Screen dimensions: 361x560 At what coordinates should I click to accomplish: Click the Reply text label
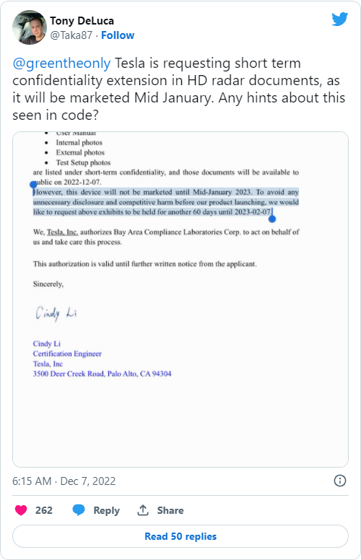(x=107, y=510)
